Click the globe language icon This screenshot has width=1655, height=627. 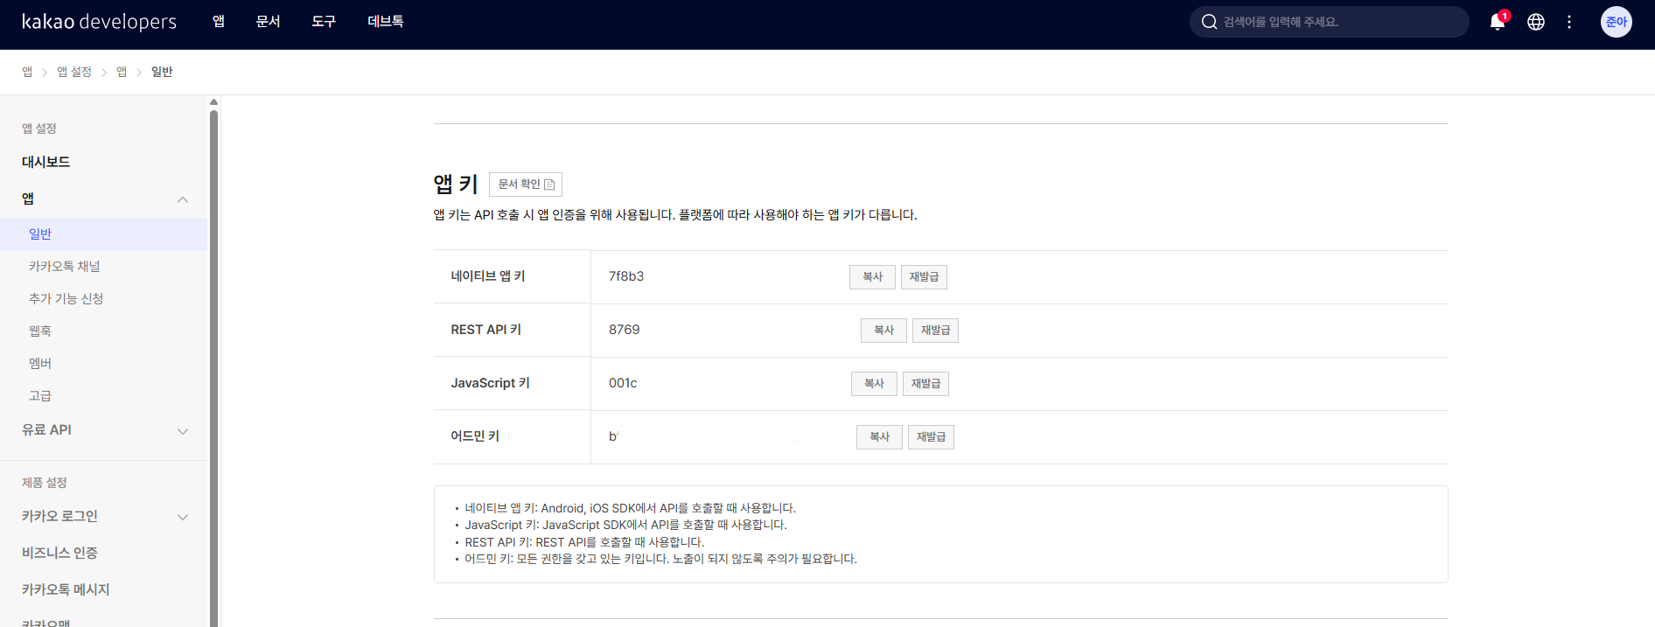pos(1535,22)
